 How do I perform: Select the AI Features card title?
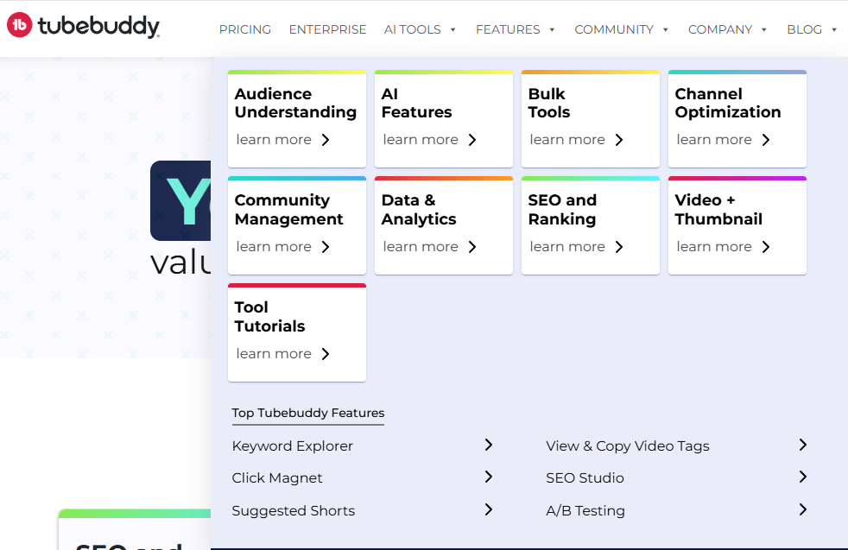tap(416, 103)
